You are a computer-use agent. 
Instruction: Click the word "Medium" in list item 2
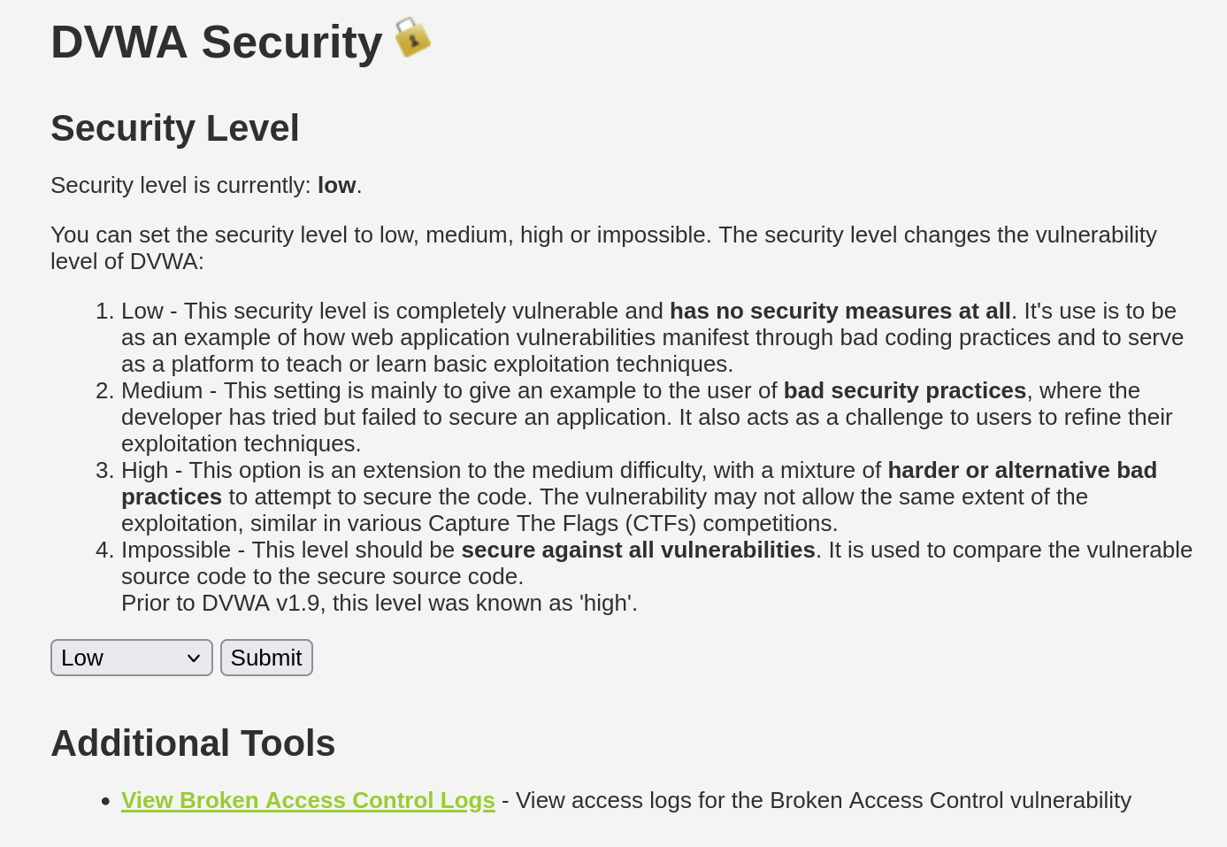162,390
